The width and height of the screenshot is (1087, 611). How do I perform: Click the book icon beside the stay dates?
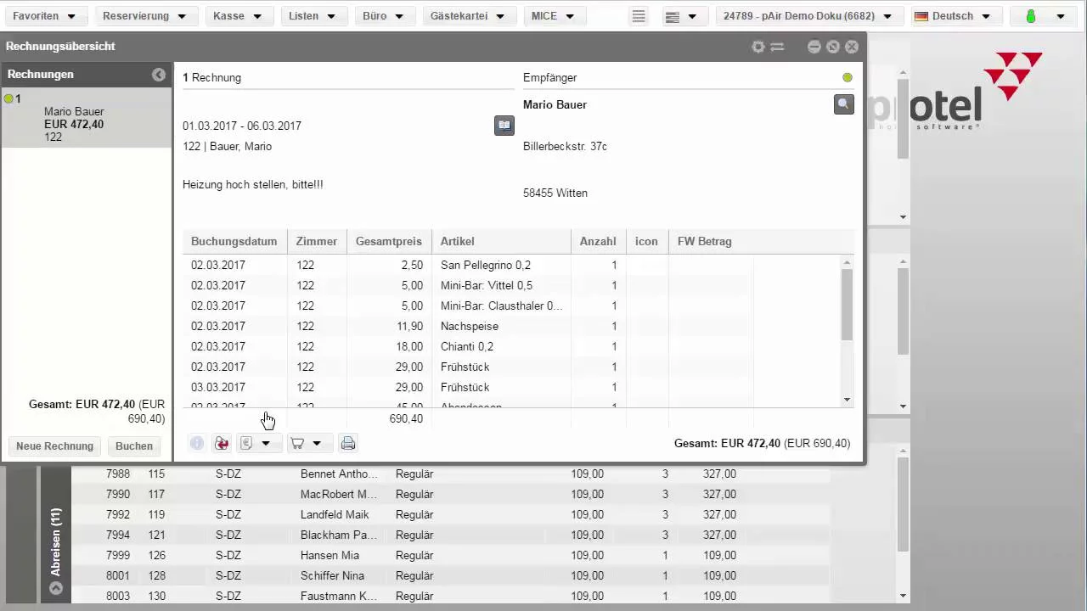pyautogui.click(x=504, y=126)
